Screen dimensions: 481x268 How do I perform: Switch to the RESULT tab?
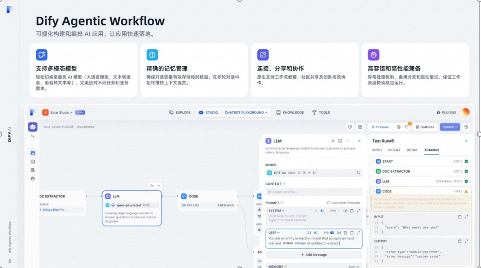pos(394,150)
